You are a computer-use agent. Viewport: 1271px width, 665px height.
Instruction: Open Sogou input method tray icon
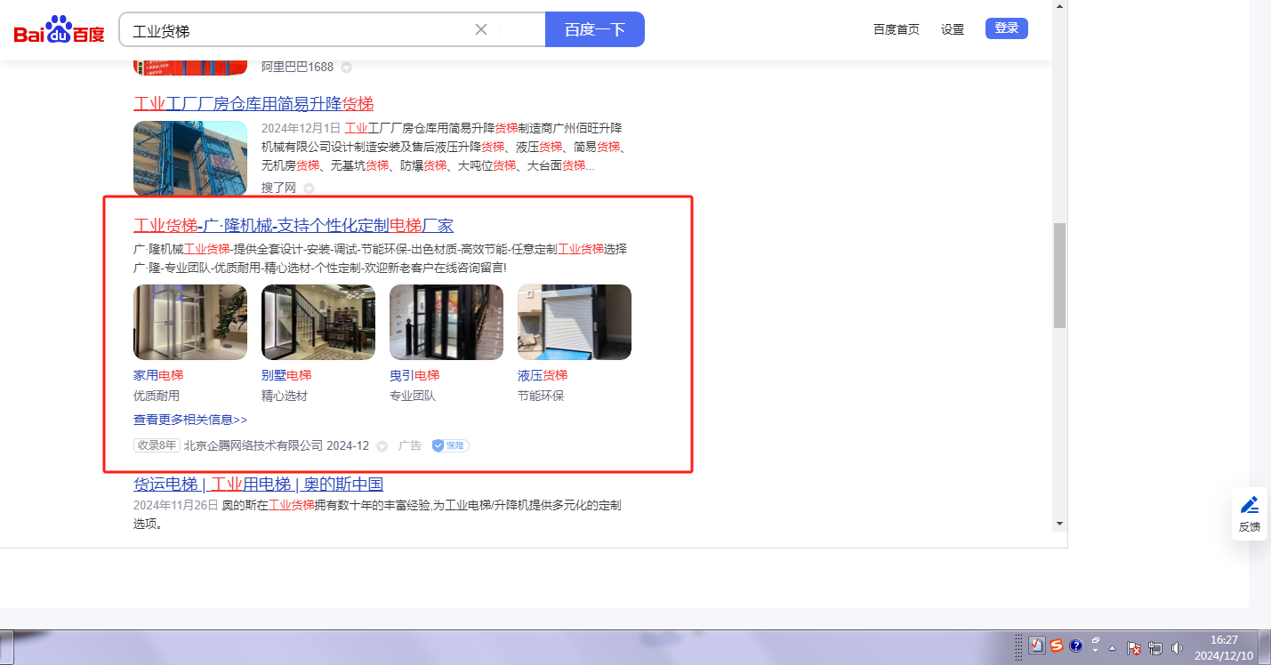click(x=1056, y=646)
